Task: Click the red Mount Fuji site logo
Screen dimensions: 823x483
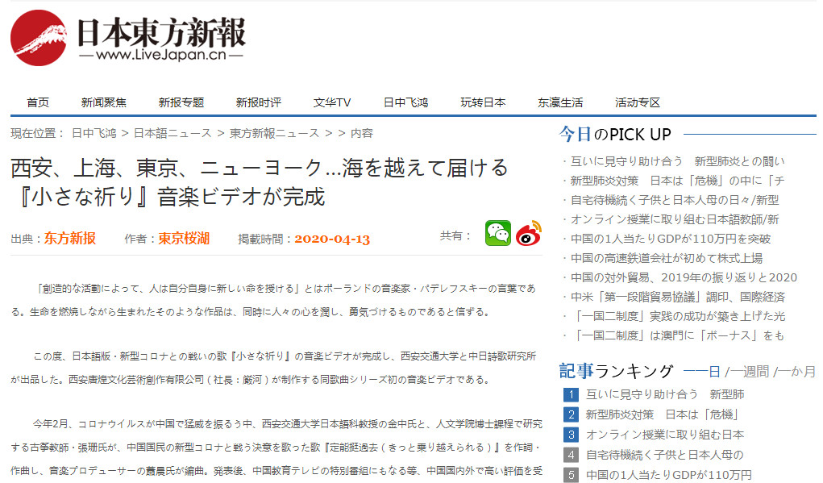Action: (38, 38)
